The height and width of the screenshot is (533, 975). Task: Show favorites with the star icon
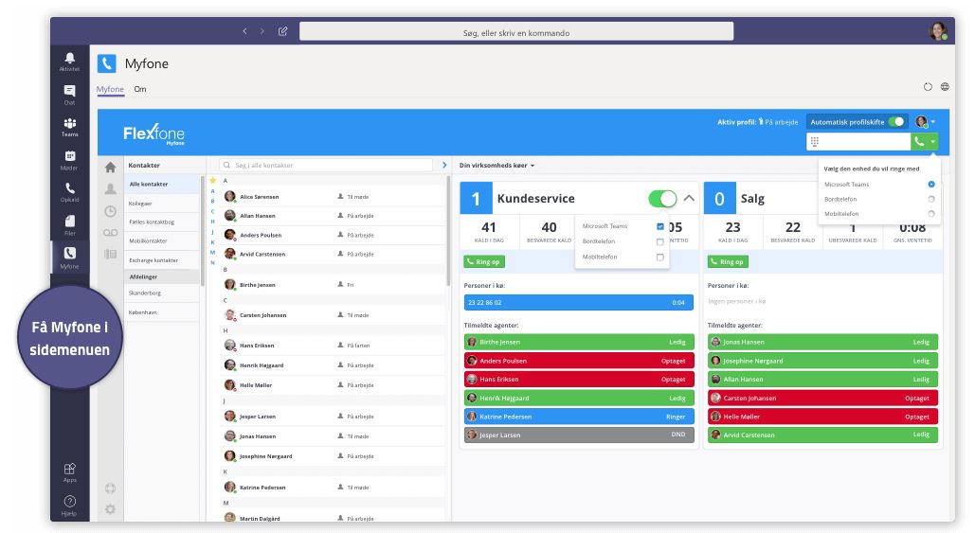pyautogui.click(x=212, y=180)
